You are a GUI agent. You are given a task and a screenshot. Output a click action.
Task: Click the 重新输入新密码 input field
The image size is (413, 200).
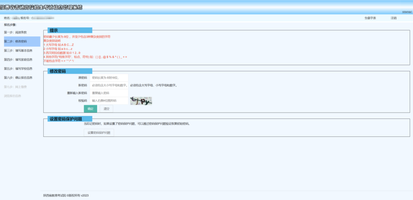pyautogui.click(x=109, y=93)
